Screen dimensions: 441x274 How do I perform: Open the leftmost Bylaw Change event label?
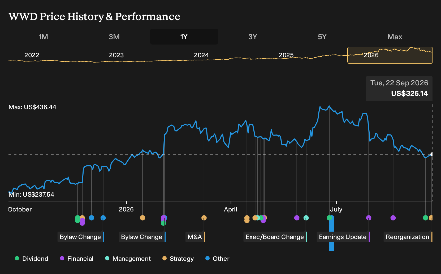(81, 237)
